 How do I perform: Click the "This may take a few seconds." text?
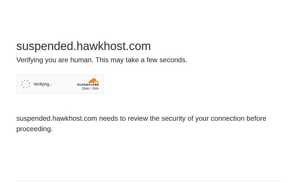(x=141, y=60)
